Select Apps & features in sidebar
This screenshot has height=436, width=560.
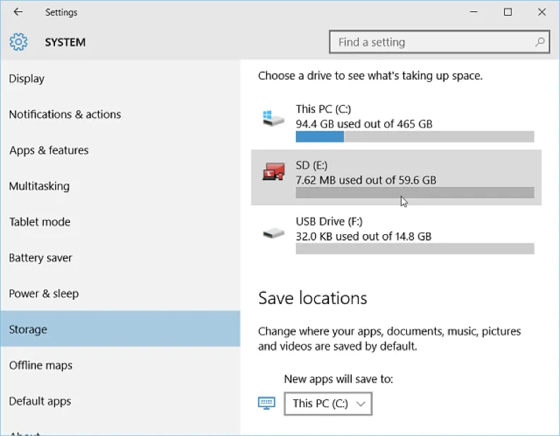click(49, 150)
